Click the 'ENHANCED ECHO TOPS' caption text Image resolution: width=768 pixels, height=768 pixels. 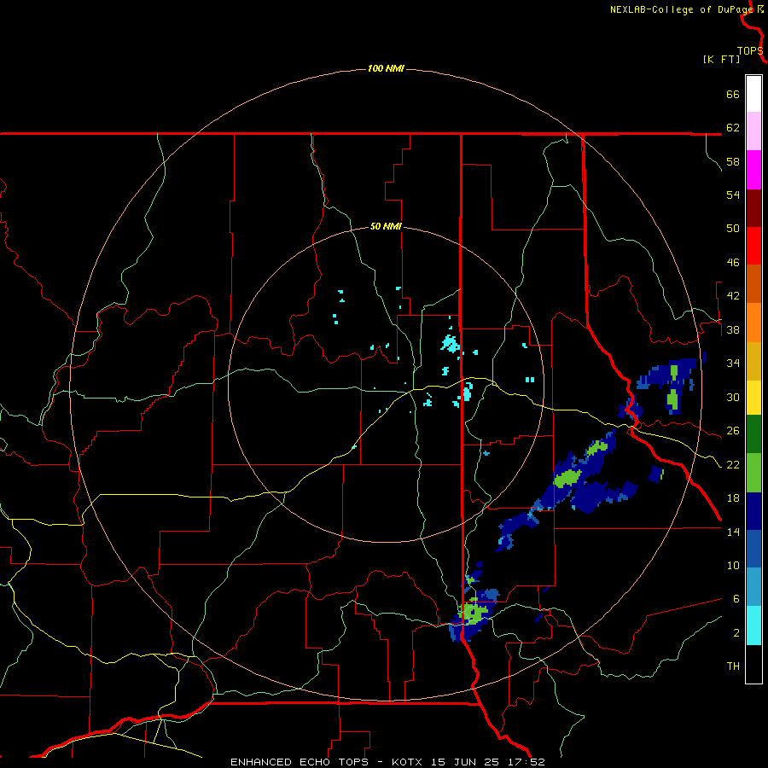point(300,762)
